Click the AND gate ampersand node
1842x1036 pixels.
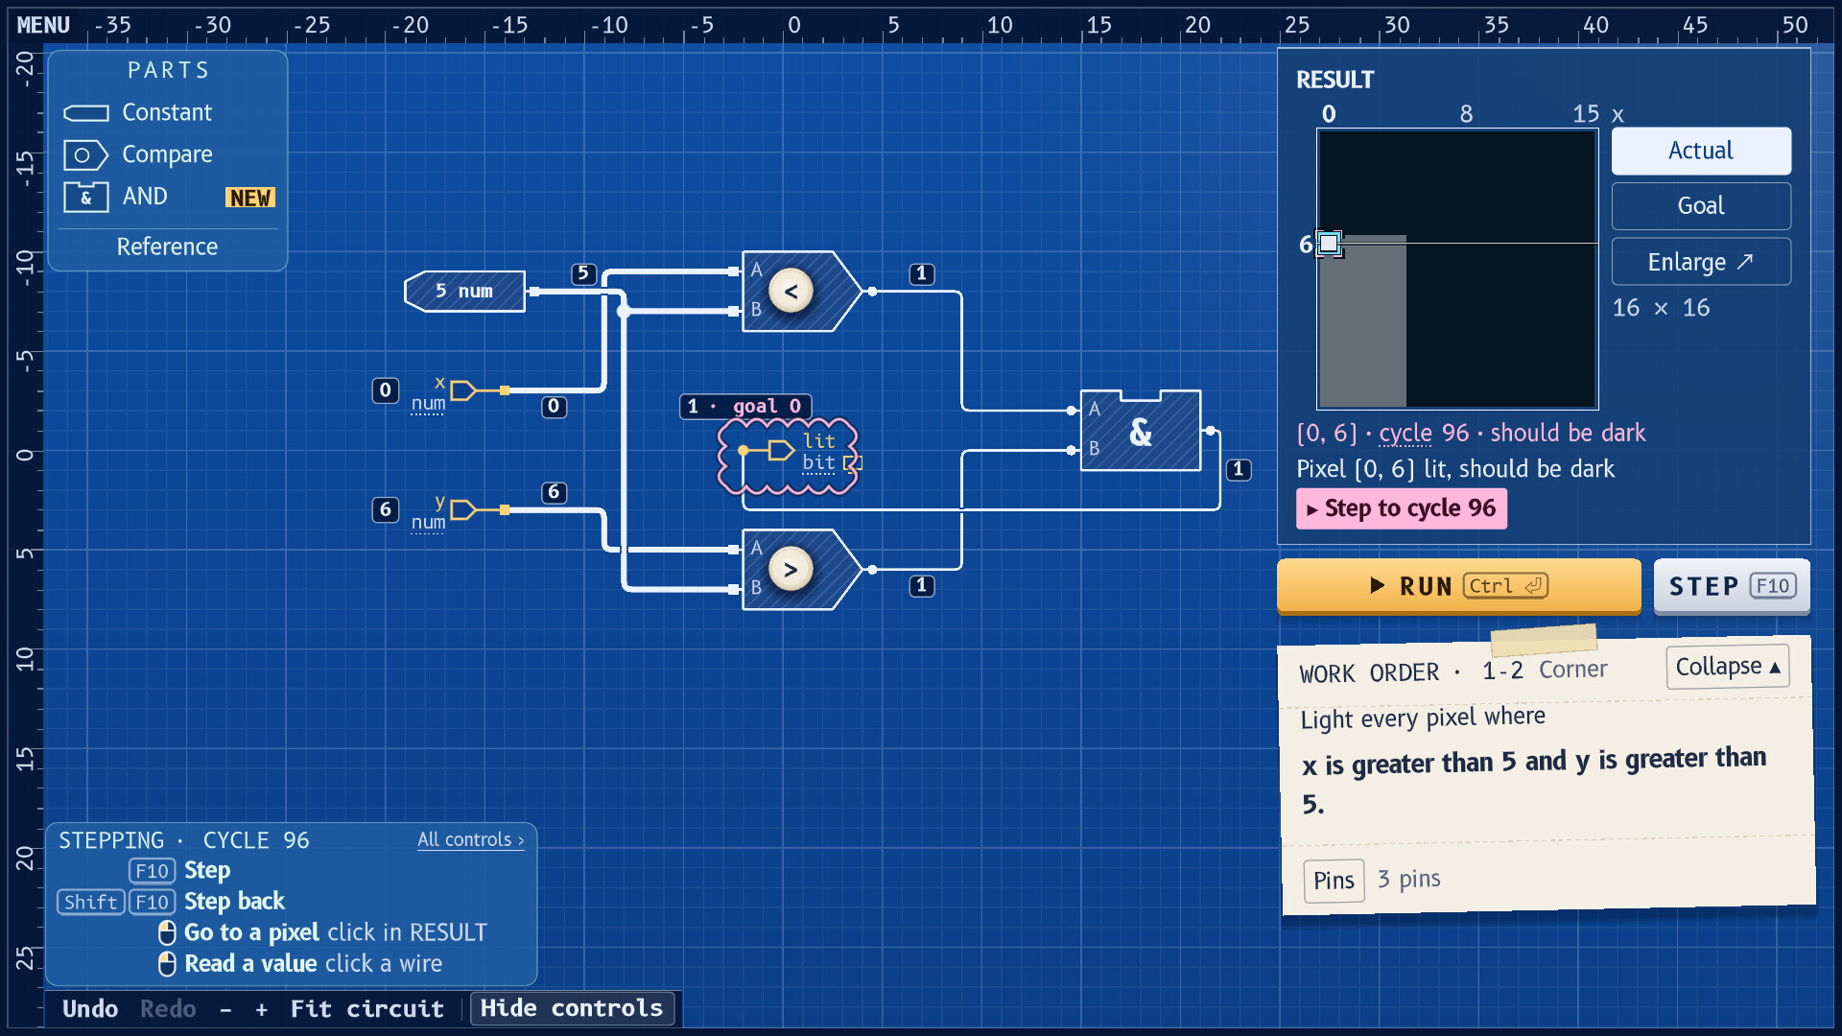pos(1141,432)
